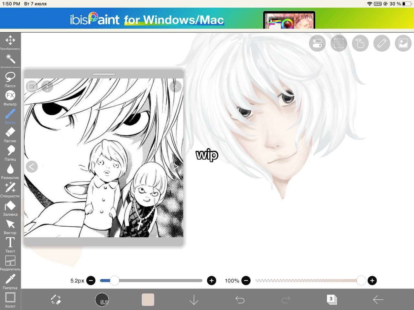
Task: Open the brush settings 5.2 preview
Action: click(x=102, y=299)
